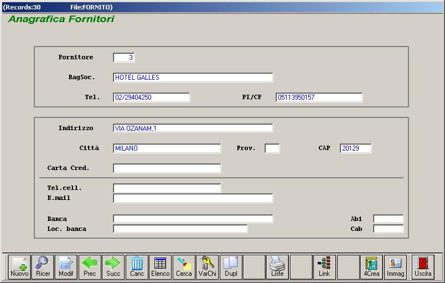The height and width of the screenshot is (283, 445).
Task: Focus the Fornitore number field
Action: (x=124, y=58)
